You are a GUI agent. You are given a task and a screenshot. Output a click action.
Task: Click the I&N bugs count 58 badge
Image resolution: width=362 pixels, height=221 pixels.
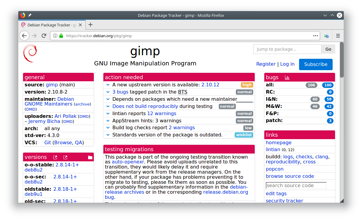329,99
